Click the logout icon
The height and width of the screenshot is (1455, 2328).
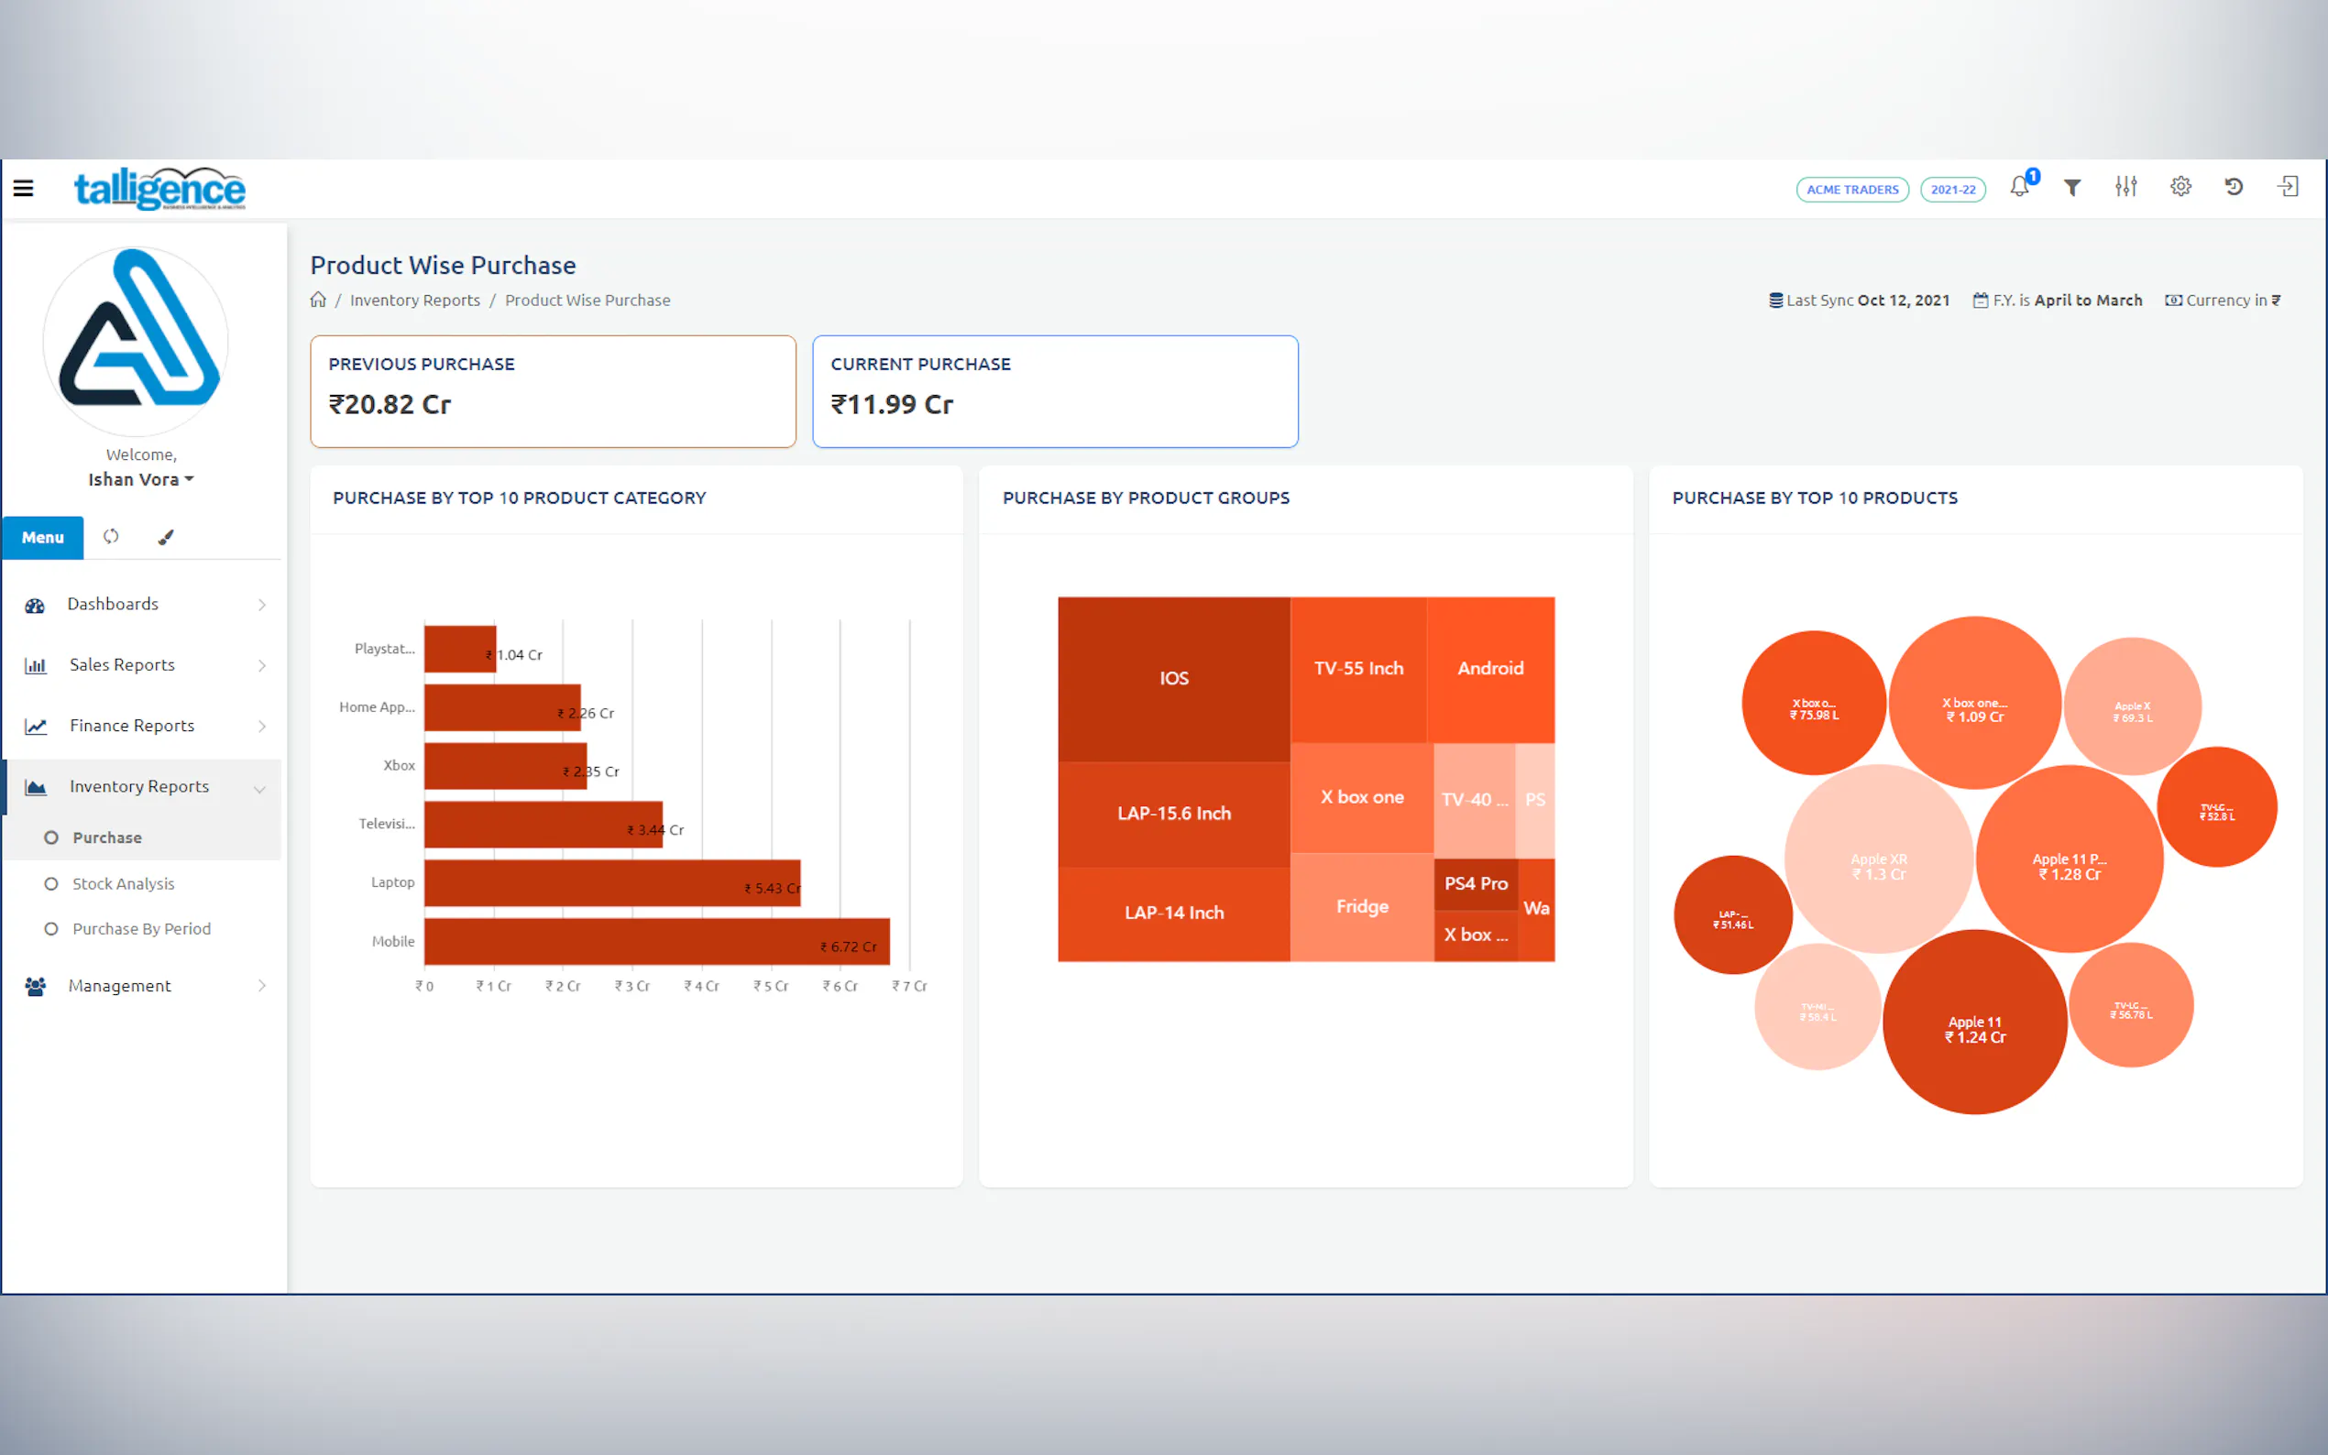[x=2289, y=187]
